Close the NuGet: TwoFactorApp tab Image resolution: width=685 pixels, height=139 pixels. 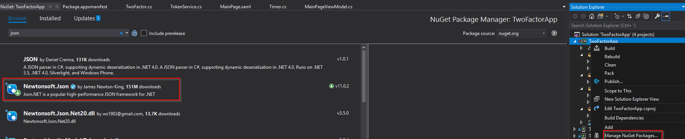57,6
